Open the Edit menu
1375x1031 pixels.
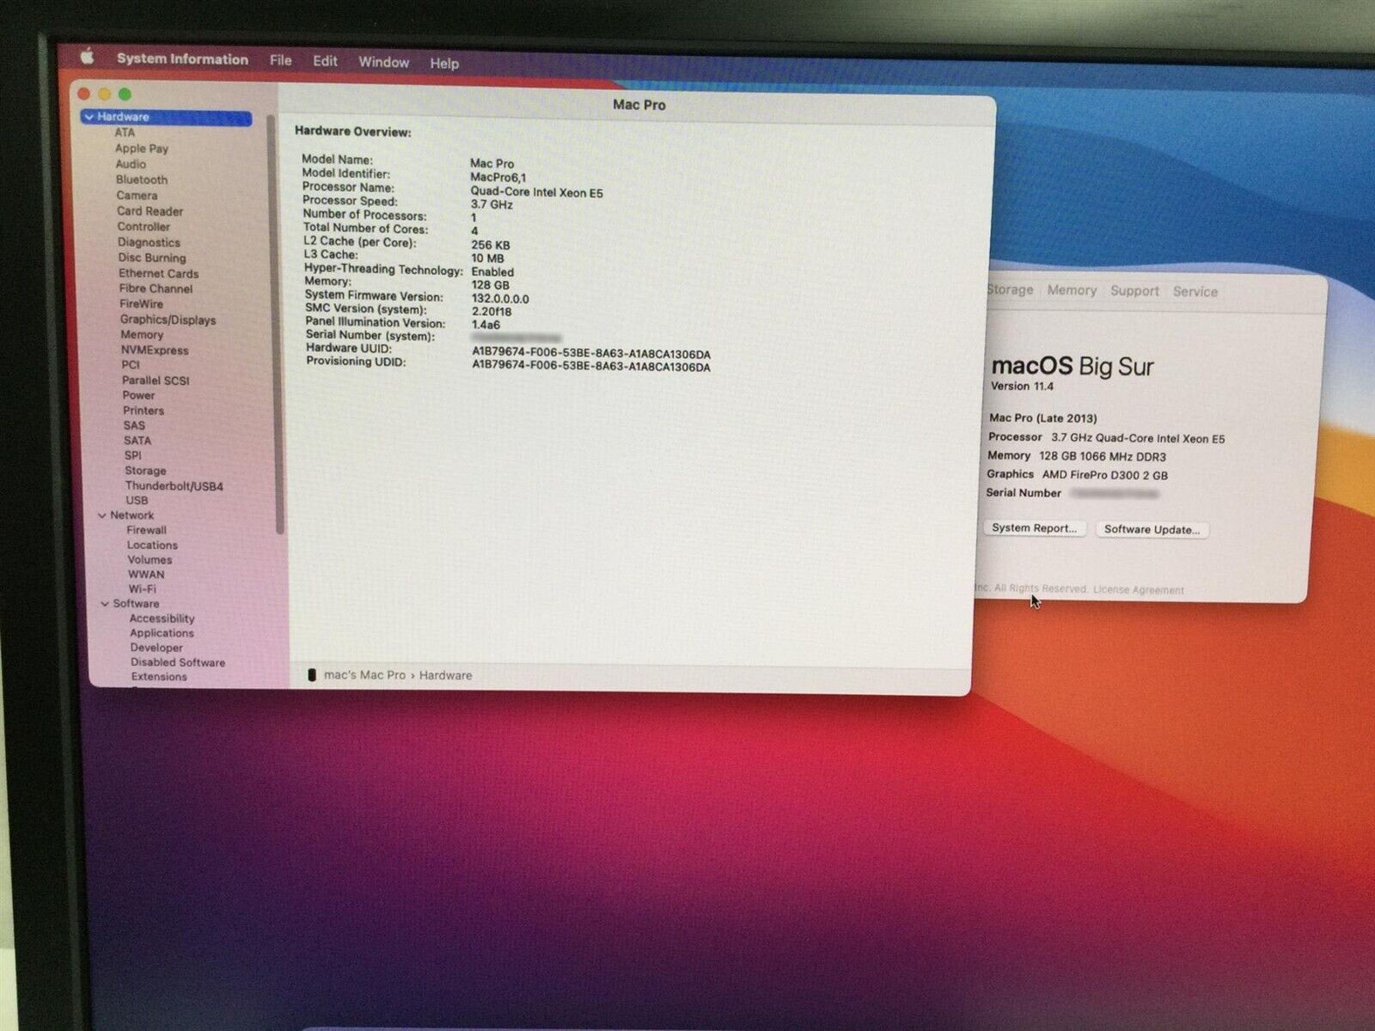[325, 61]
